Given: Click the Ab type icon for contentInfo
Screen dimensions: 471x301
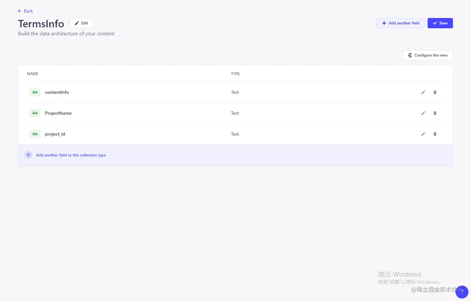Looking at the screenshot, I should [x=35, y=92].
